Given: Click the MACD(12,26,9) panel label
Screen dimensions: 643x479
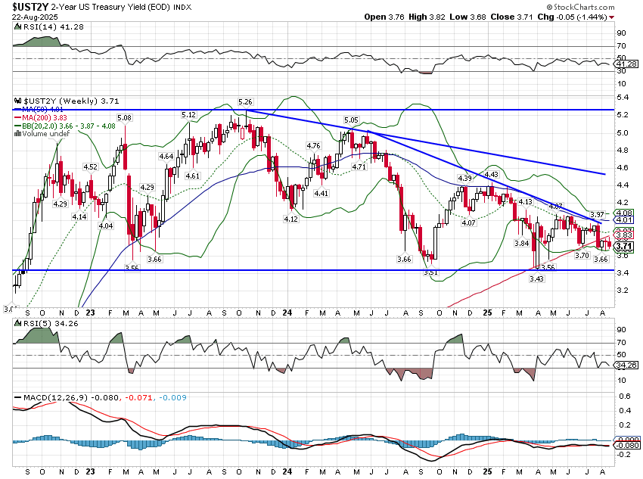Looking at the screenshot, I should tap(56, 397).
